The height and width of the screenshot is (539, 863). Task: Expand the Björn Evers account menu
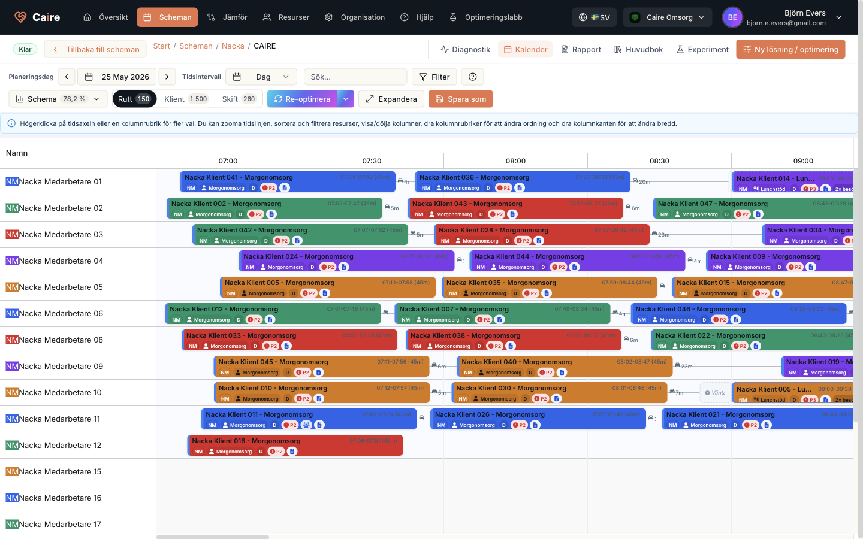[839, 17]
